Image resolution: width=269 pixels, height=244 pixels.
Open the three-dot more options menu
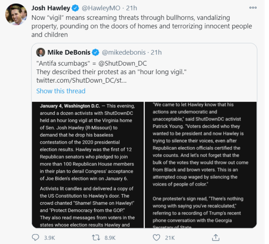pos(253,7)
